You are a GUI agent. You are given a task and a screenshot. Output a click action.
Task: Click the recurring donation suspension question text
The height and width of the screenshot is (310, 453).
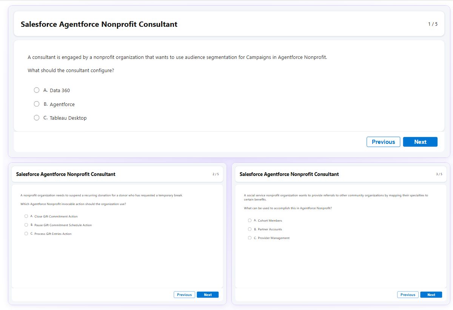click(x=102, y=196)
